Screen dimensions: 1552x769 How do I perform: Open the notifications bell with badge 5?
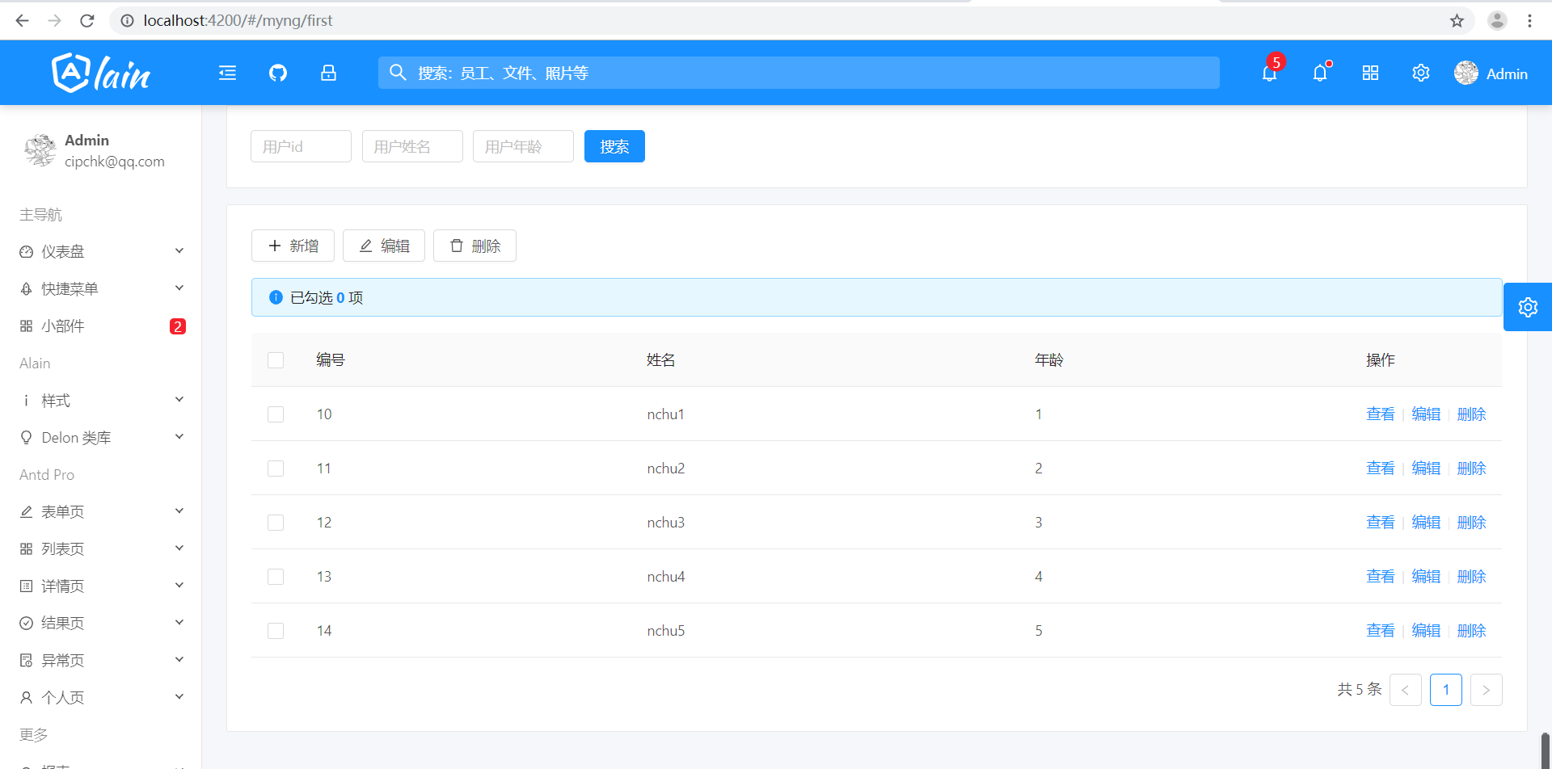point(1268,73)
